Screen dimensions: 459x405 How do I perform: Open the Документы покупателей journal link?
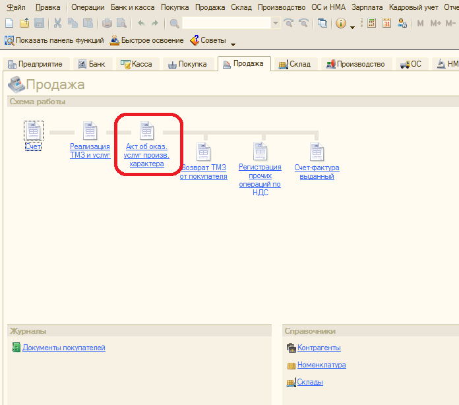pyautogui.click(x=63, y=348)
